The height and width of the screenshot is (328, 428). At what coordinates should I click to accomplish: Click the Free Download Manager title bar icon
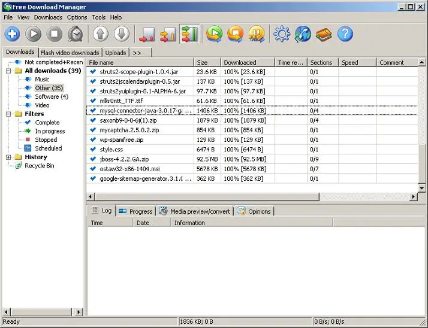pyautogui.click(x=7, y=7)
